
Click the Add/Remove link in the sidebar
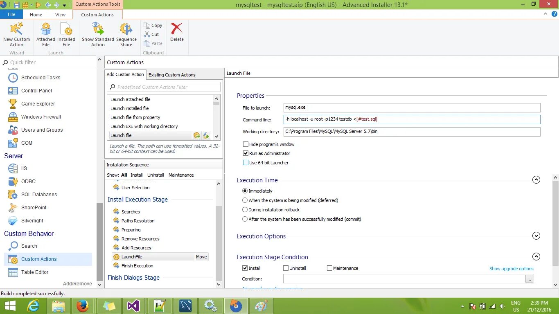(77, 284)
